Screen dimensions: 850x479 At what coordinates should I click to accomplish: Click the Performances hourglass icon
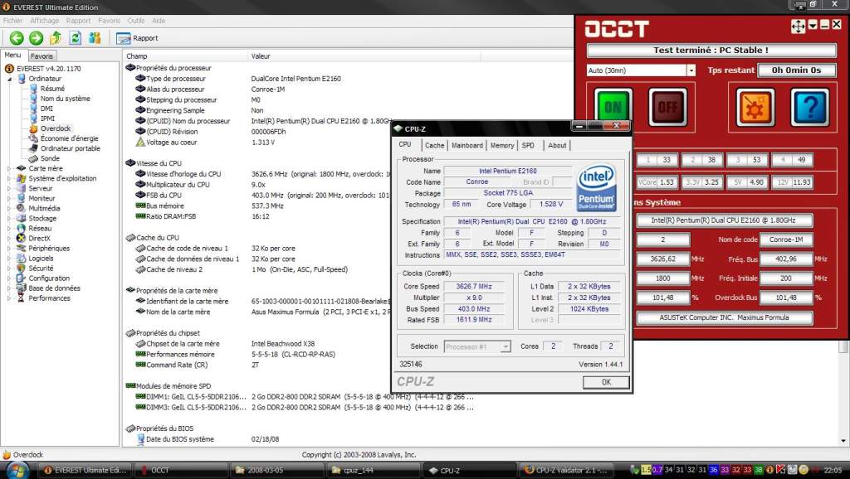pos(21,298)
